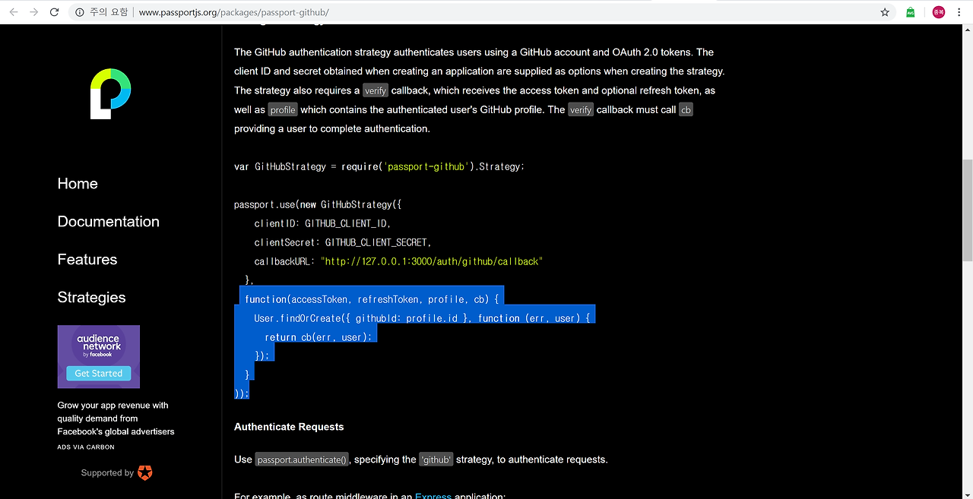Viewport: 973px width, 499px height.
Task: Click Get Started in the ad
Action: pyautogui.click(x=99, y=374)
